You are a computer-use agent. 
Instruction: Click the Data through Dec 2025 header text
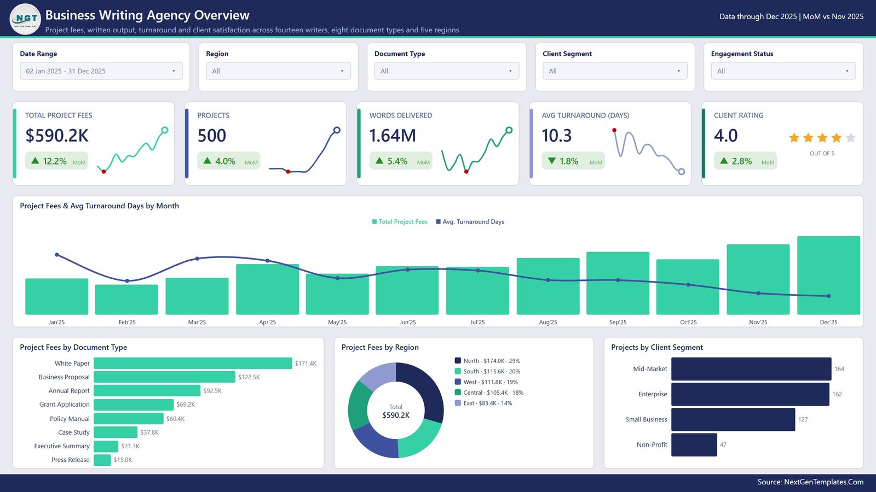(791, 16)
